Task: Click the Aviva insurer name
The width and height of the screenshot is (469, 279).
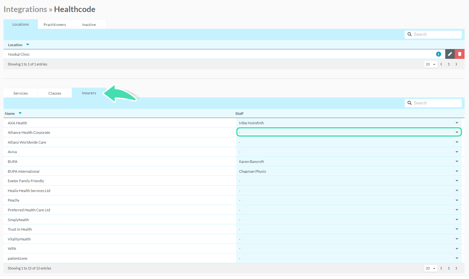Action: 12,152
